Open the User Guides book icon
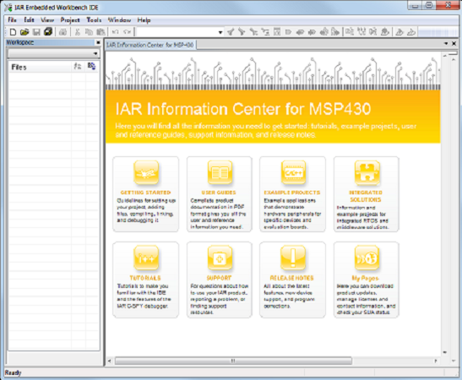 coord(220,172)
